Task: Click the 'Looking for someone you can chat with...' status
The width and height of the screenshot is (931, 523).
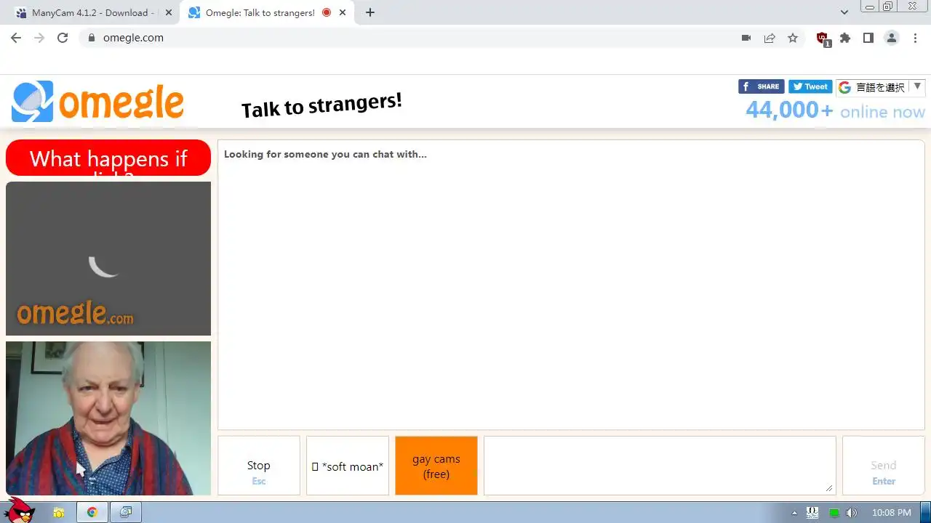Action: 325,154
